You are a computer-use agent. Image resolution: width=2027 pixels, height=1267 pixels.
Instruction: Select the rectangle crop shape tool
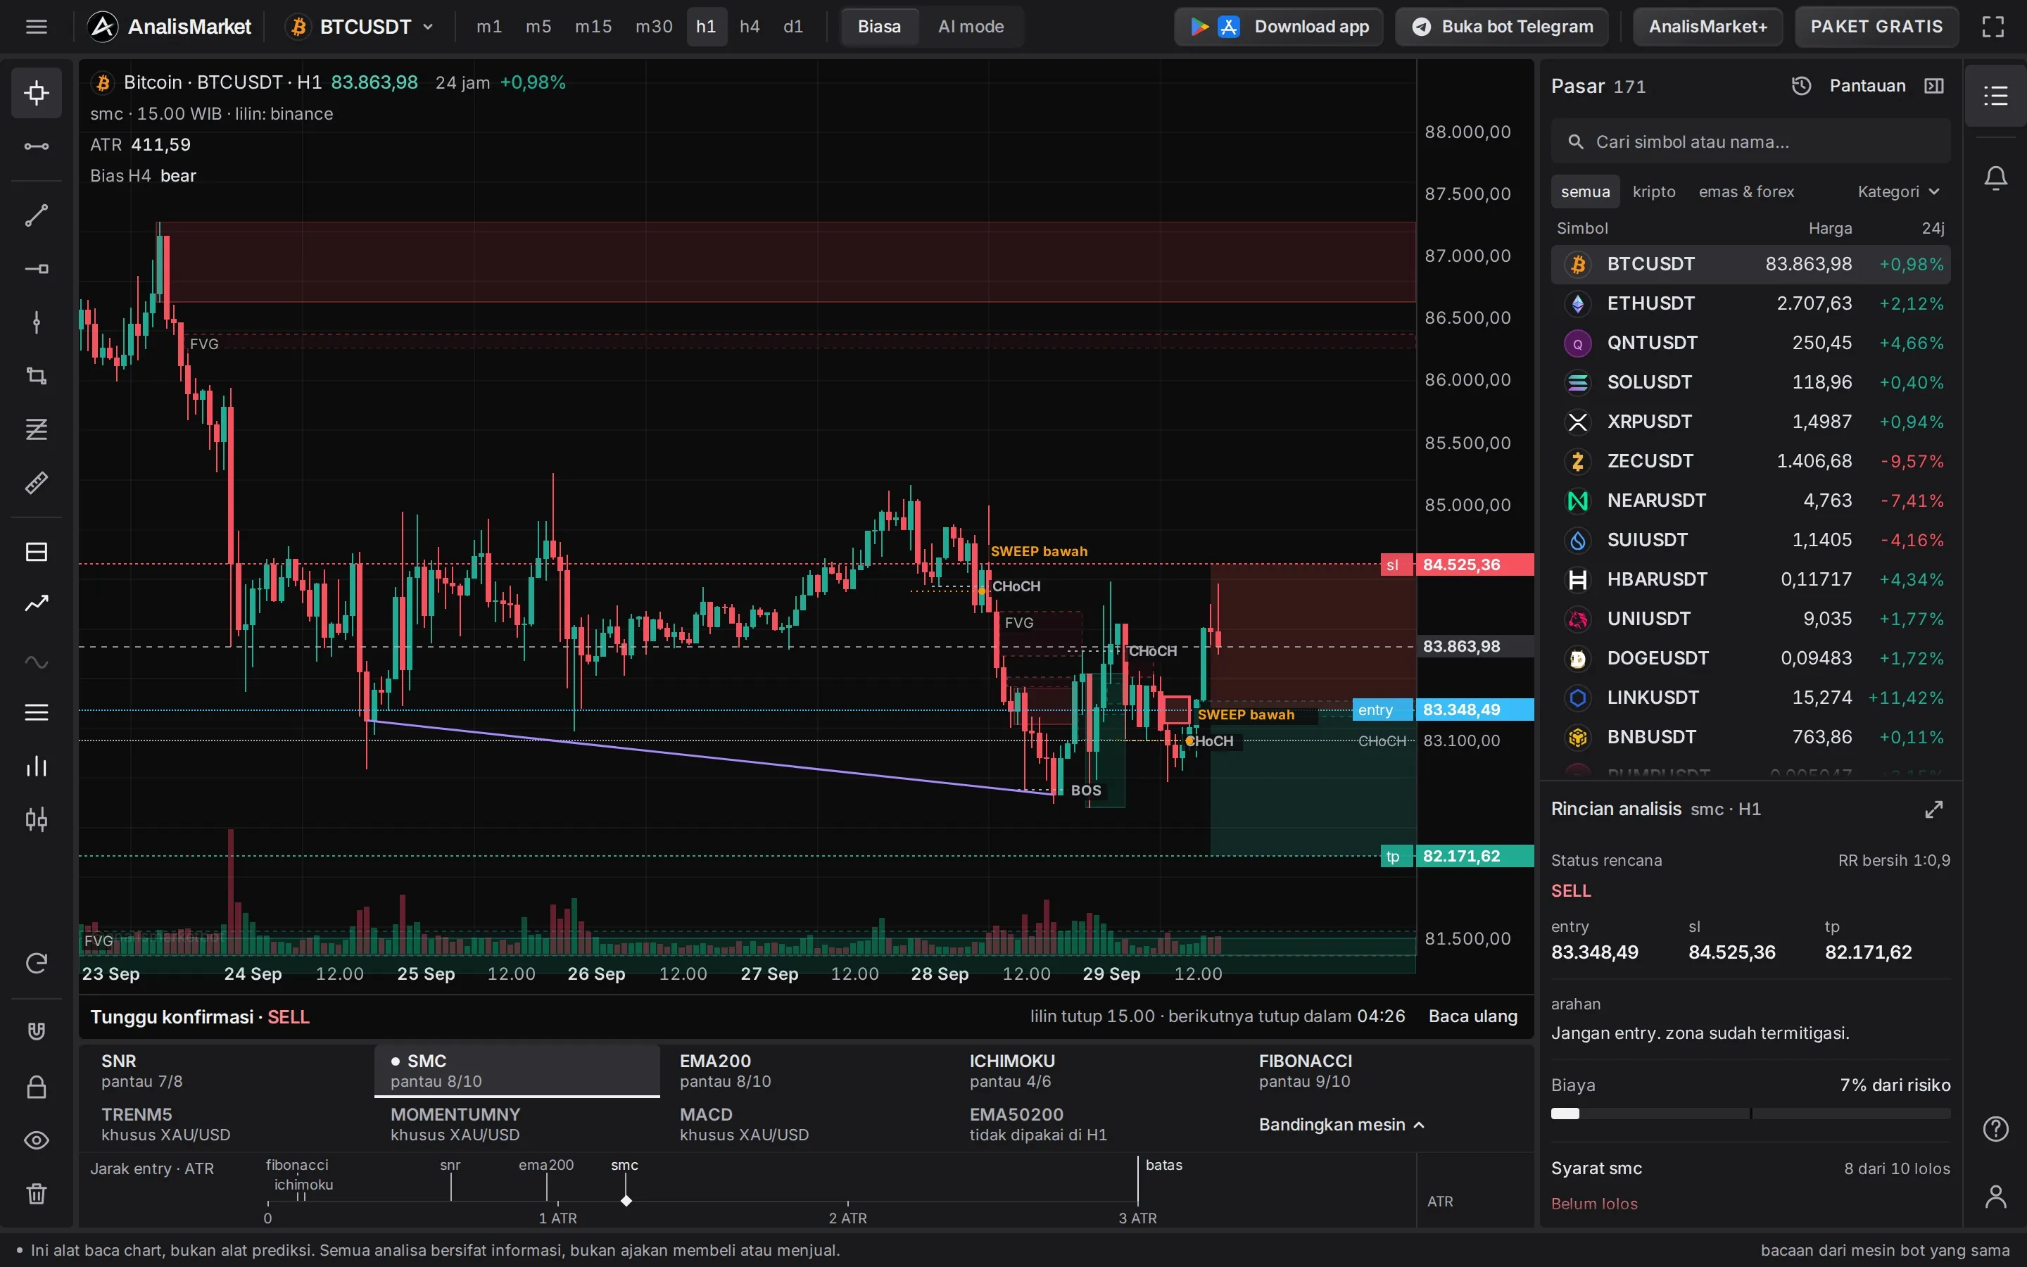[36, 377]
